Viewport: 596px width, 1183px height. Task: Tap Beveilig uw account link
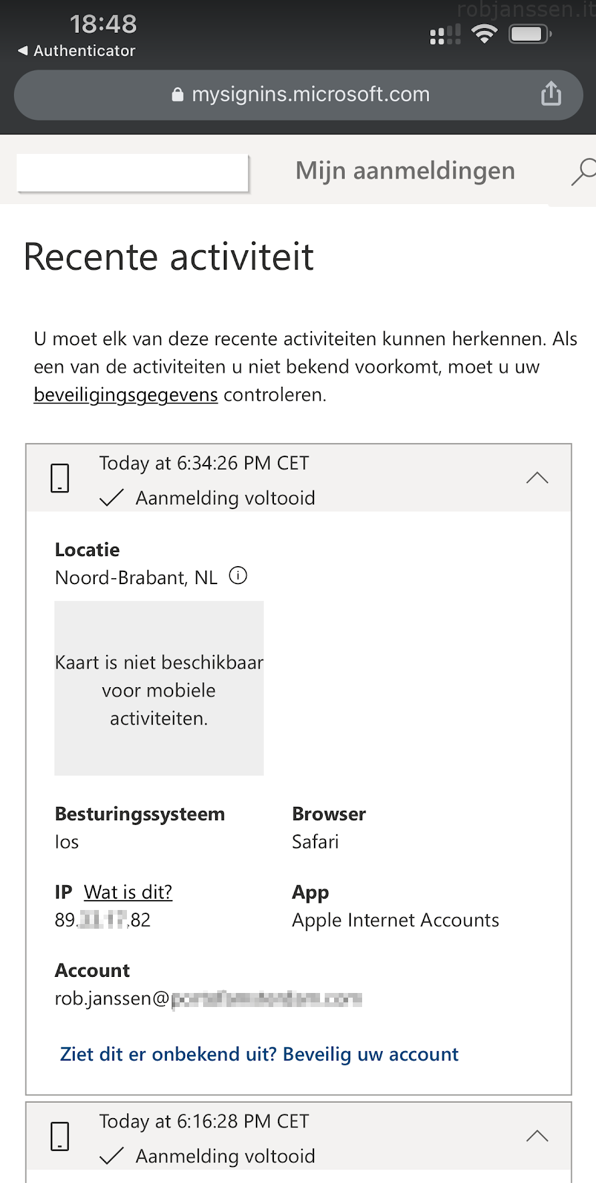(259, 1054)
